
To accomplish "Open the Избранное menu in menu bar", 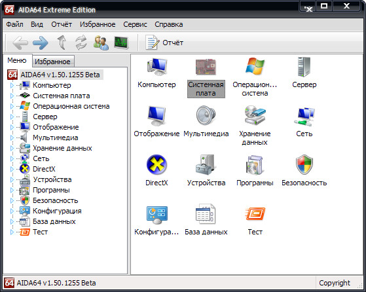I will tap(98, 24).
